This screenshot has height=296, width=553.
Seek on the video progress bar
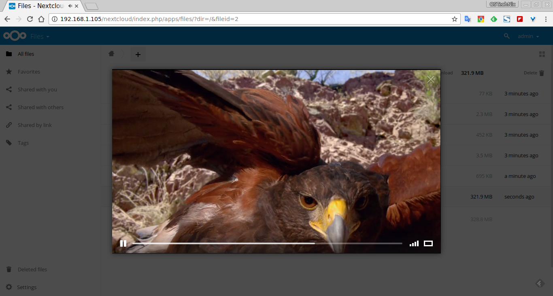pos(267,243)
